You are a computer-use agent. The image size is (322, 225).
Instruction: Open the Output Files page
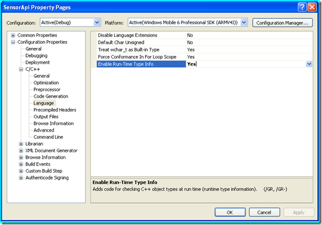coord(46,116)
